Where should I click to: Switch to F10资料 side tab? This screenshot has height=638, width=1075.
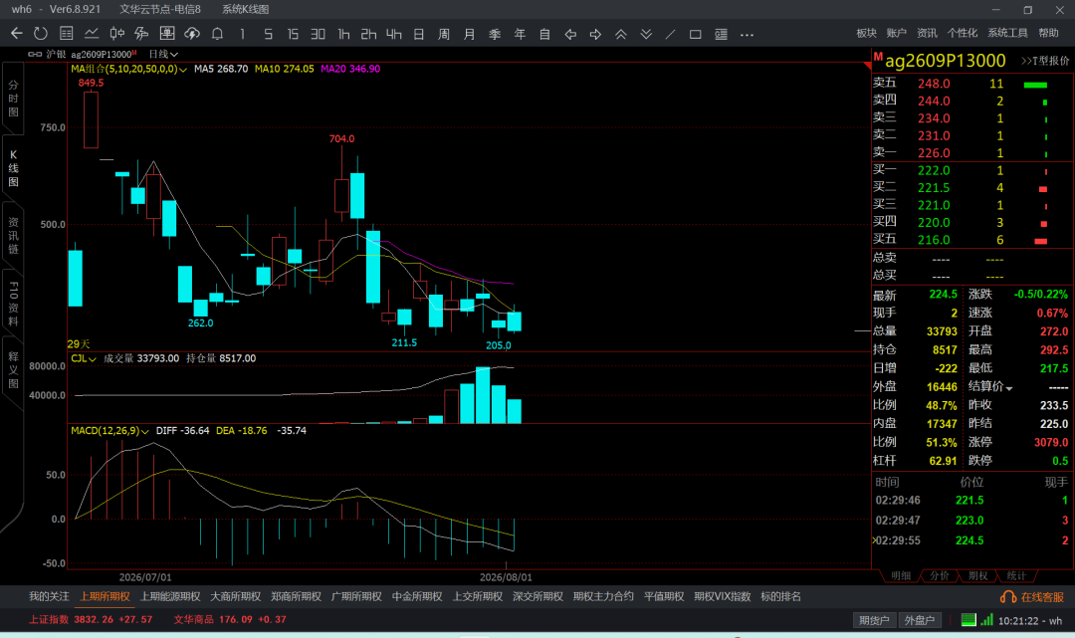13,303
